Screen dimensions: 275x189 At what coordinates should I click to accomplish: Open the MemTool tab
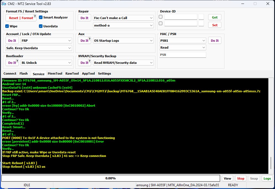[55, 73]
